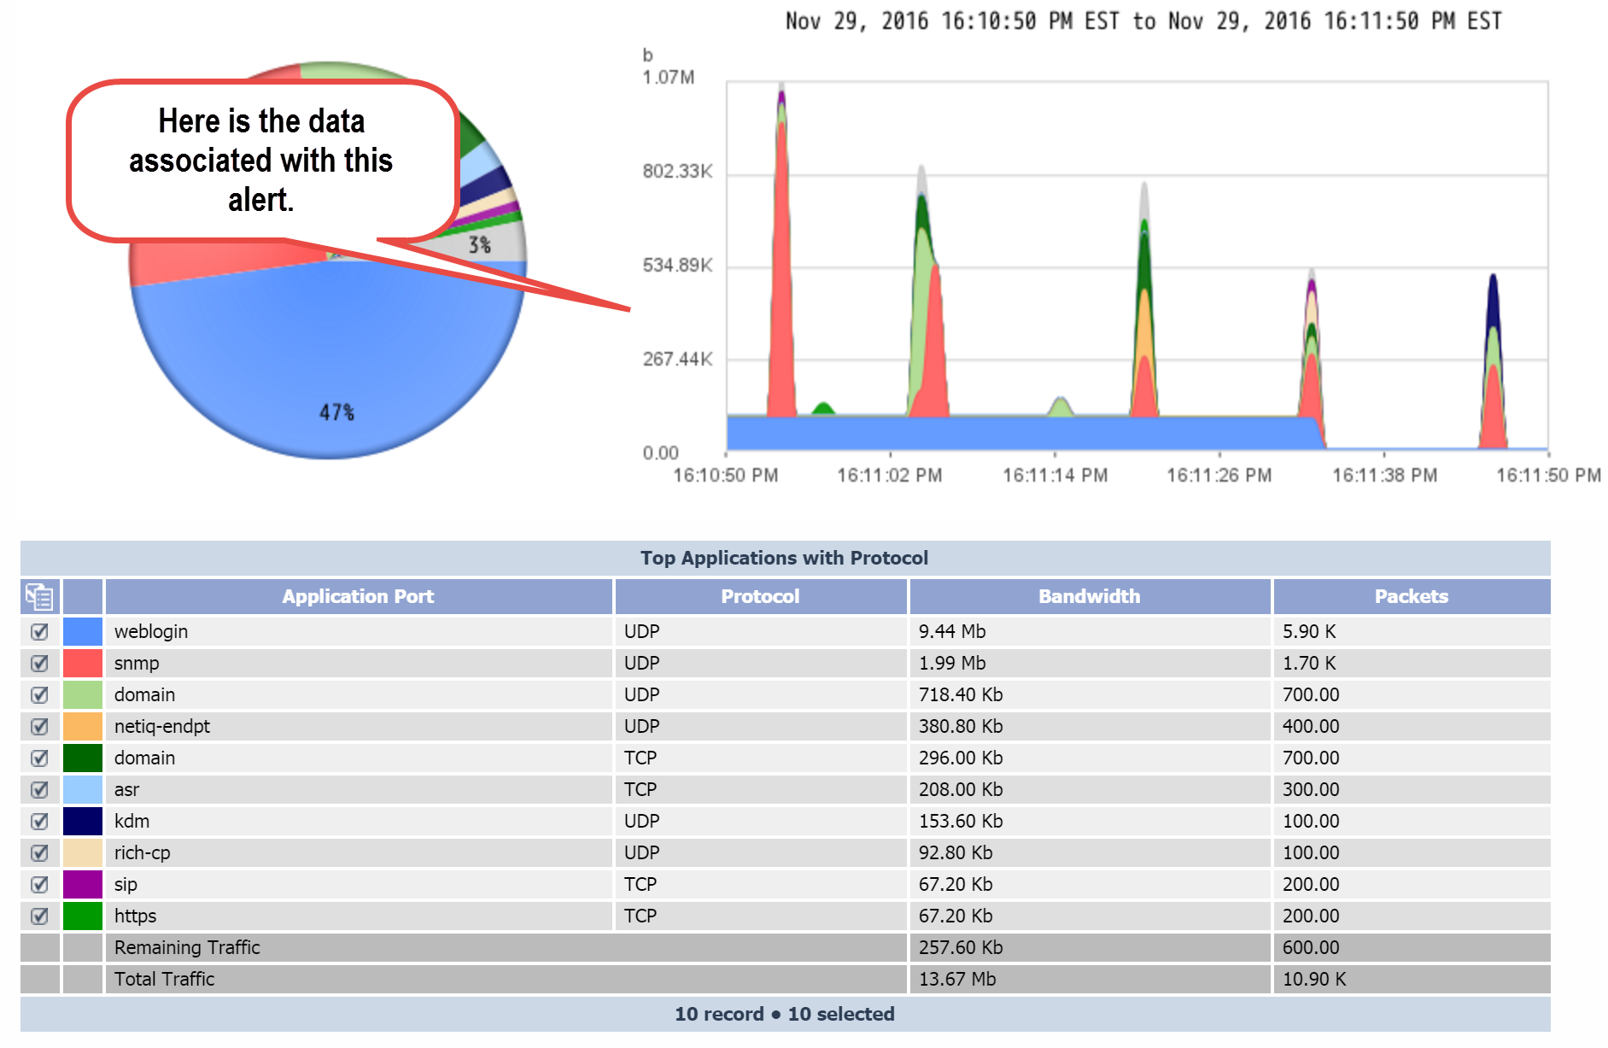Toggle the netiq-endpt row checkbox
1608x1048 pixels.
pos(39,726)
